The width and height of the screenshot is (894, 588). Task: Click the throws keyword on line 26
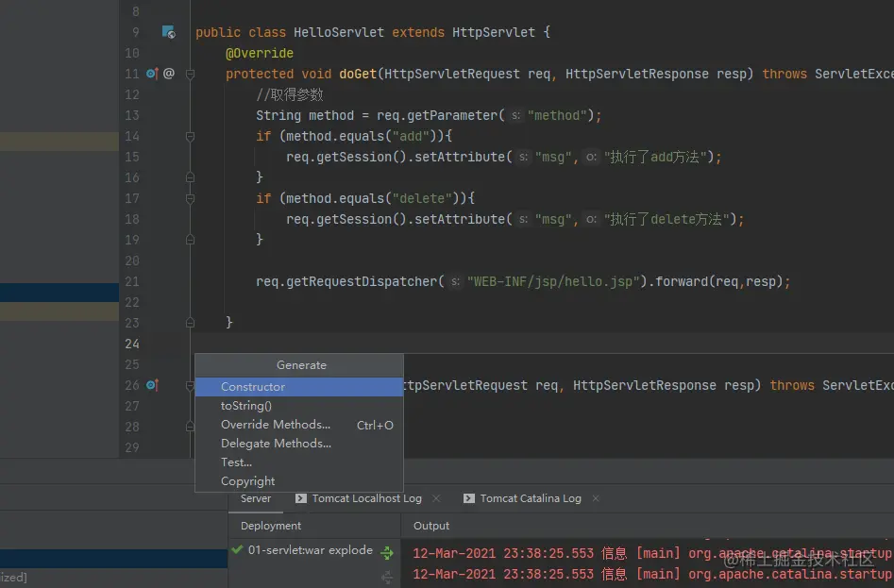coord(792,386)
